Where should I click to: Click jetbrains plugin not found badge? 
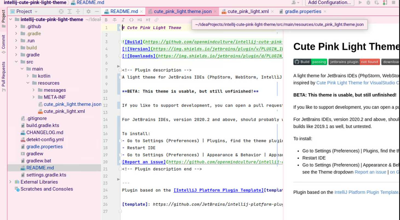point(354,62)
